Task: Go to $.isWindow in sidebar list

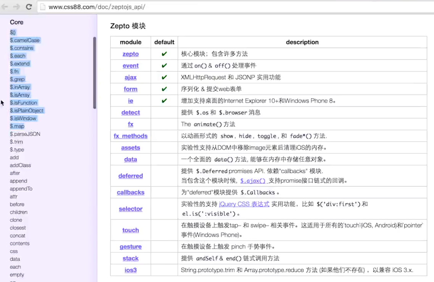Action: [23, 118]
